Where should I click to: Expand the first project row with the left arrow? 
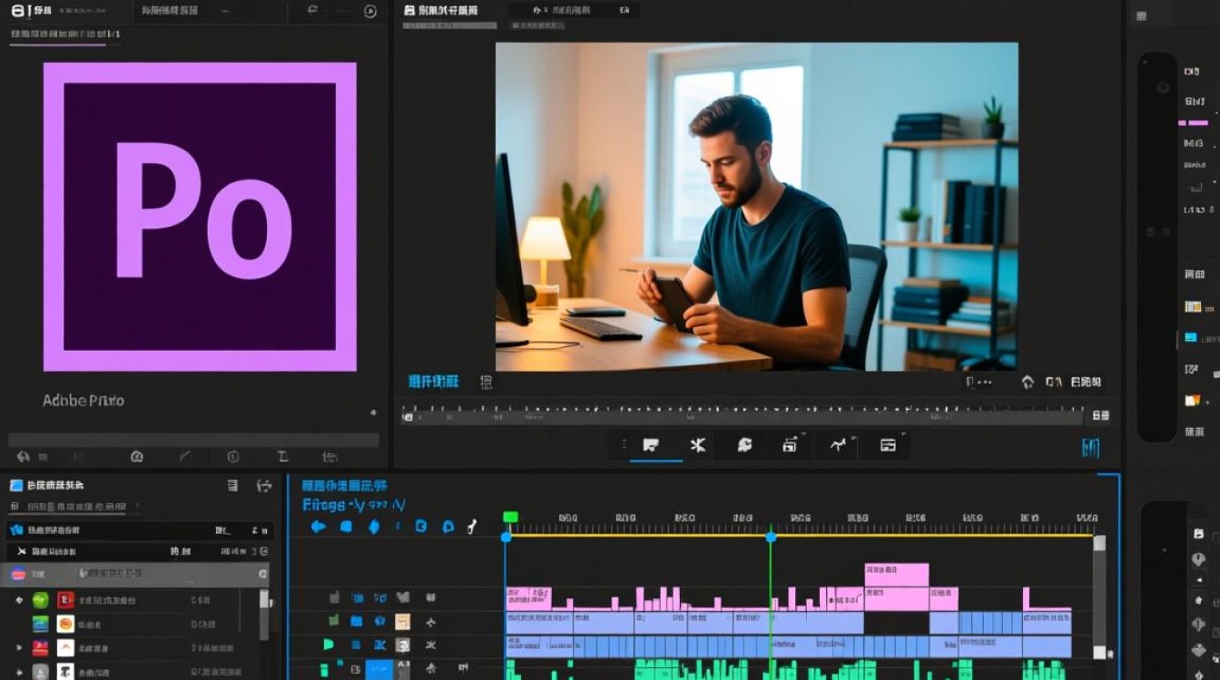pos(18,600)
